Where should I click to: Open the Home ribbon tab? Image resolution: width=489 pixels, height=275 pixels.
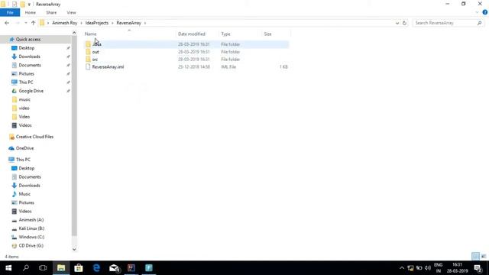click(31, 12)
